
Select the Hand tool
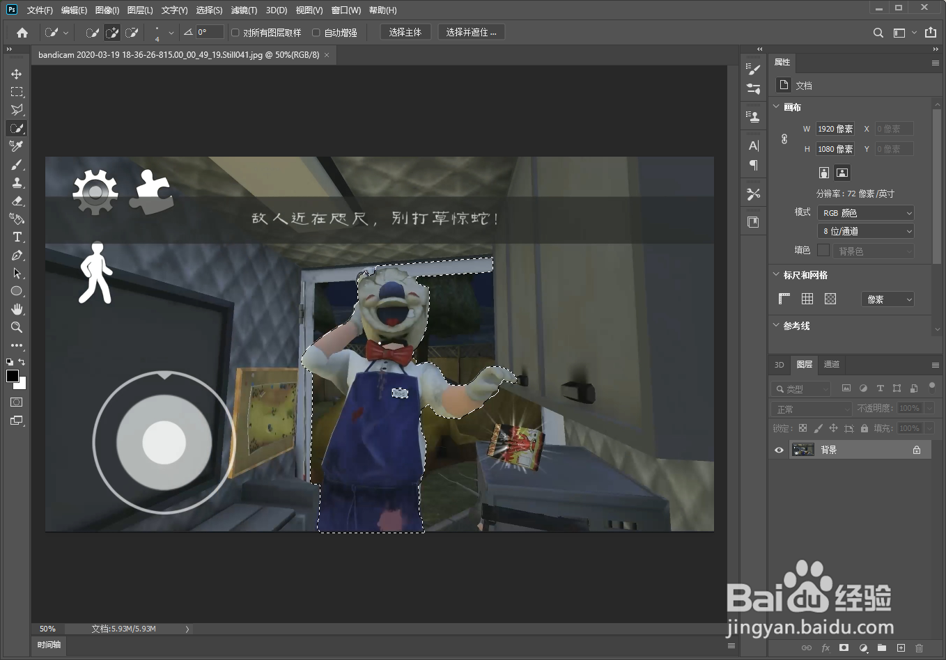click(x=17, y=309)
